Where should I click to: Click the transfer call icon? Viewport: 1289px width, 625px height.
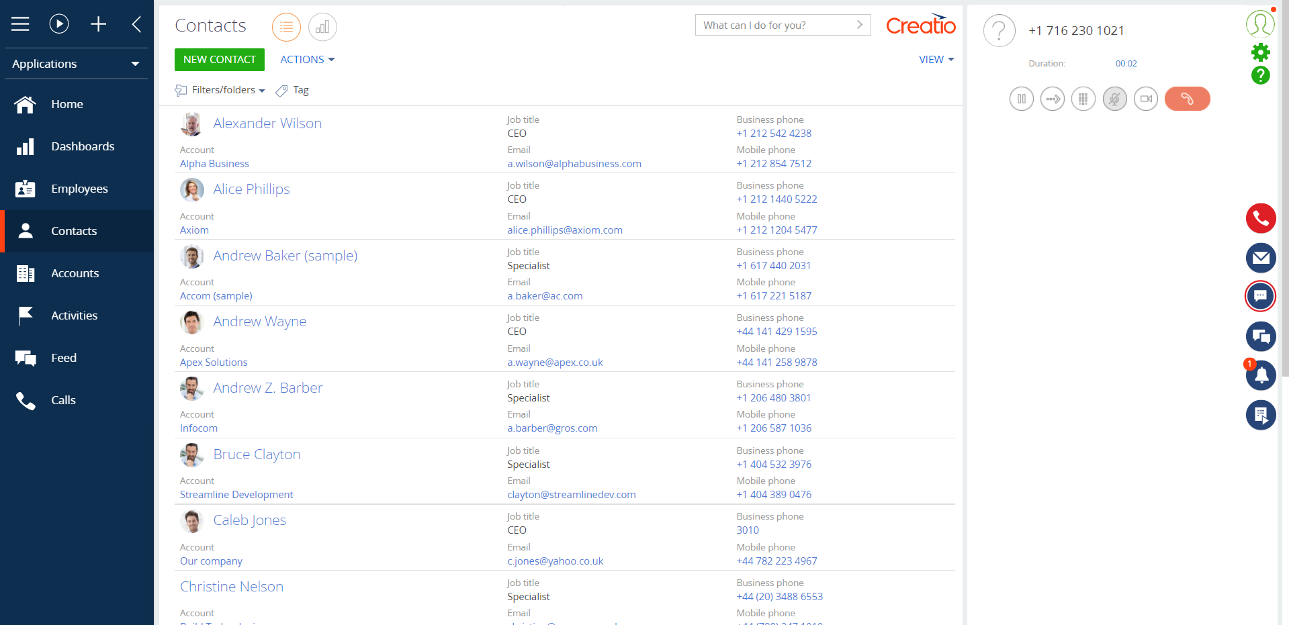tap(1052, 99)
